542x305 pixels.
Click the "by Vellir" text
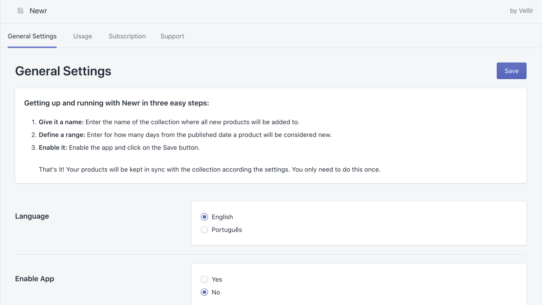tap(521, 11)
